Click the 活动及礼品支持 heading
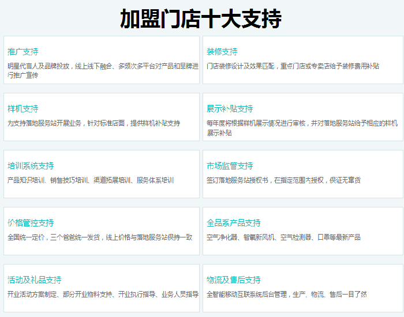 click(34, 280)
